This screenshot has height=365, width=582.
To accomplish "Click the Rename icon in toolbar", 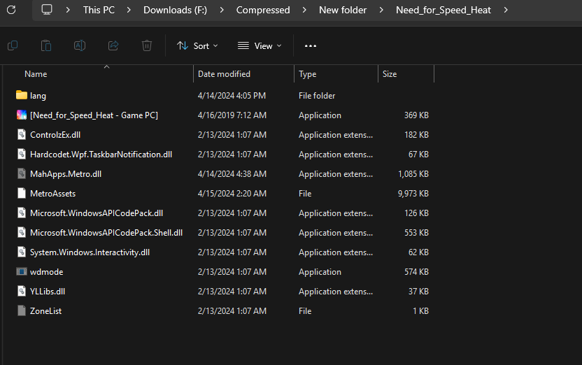I will 80,45.
